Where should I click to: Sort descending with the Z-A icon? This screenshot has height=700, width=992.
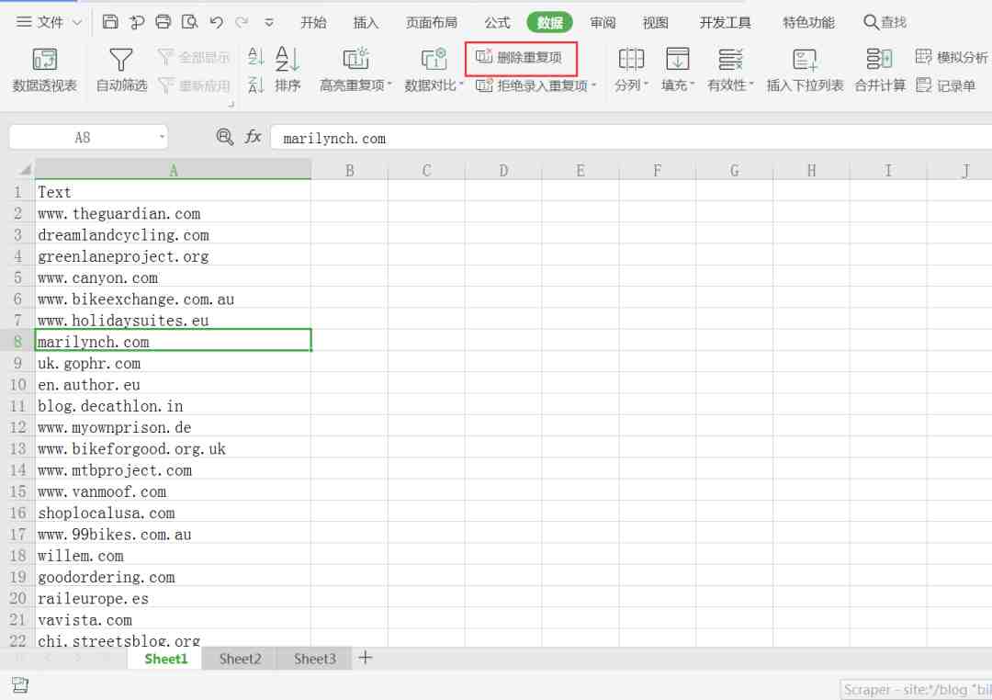click(255, 85)
